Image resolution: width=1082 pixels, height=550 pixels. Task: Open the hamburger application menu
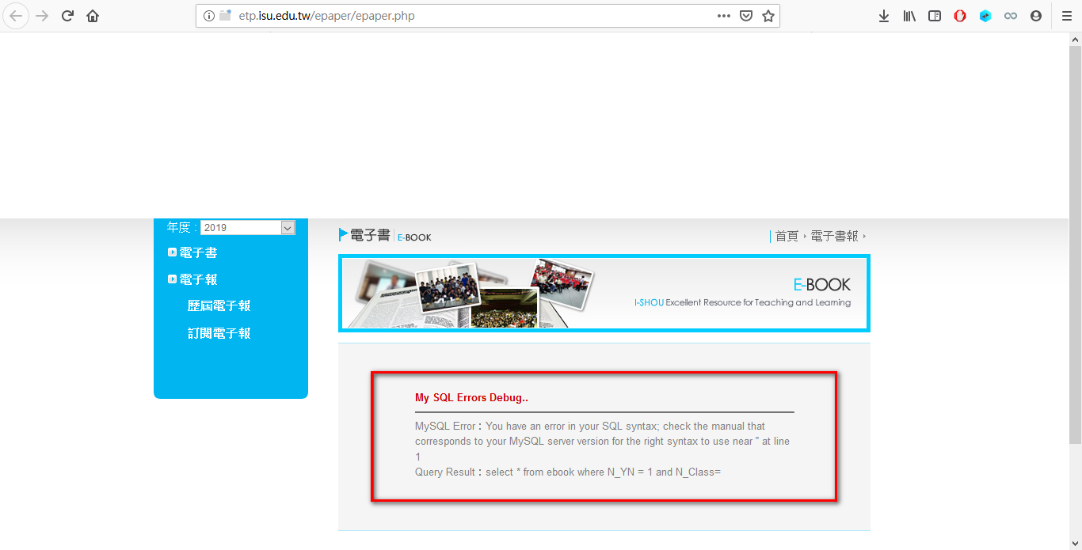pos(1067,16)
